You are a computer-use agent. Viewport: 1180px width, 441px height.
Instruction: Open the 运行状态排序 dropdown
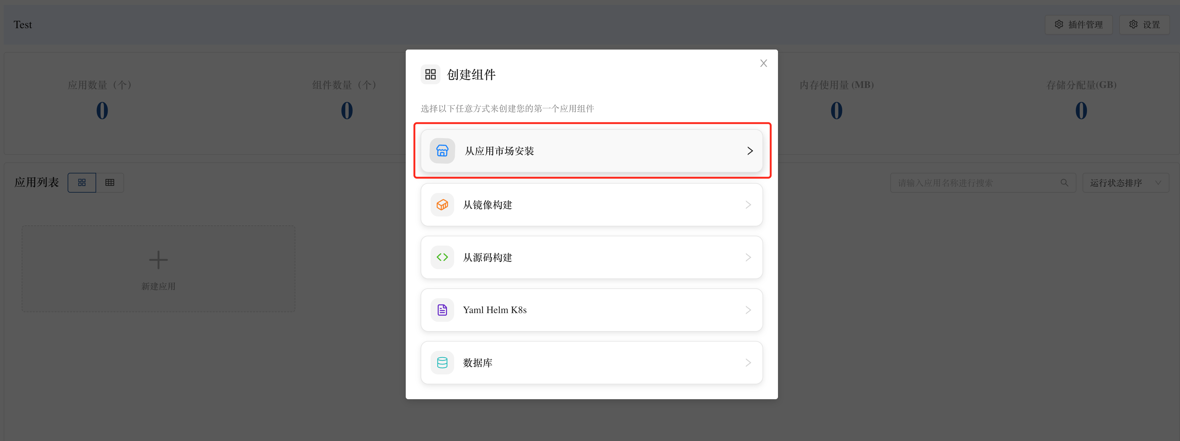pyautogui.click(x=1125, y=183)
